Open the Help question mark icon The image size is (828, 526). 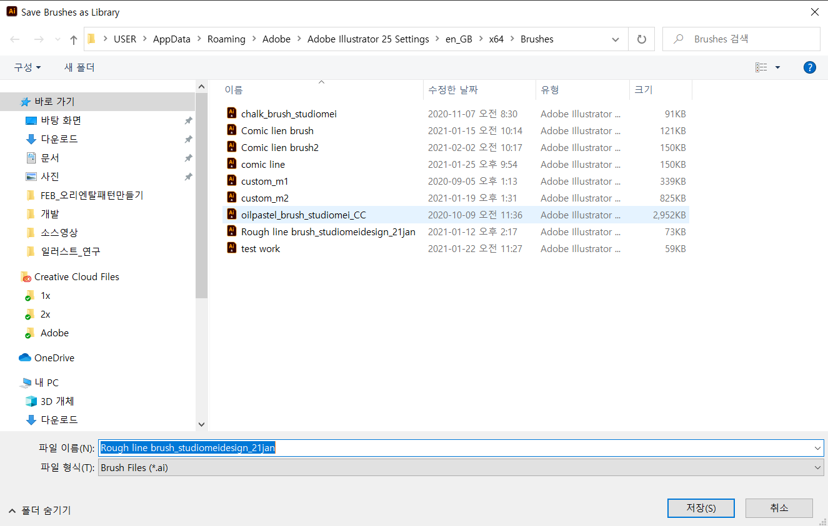810,67
